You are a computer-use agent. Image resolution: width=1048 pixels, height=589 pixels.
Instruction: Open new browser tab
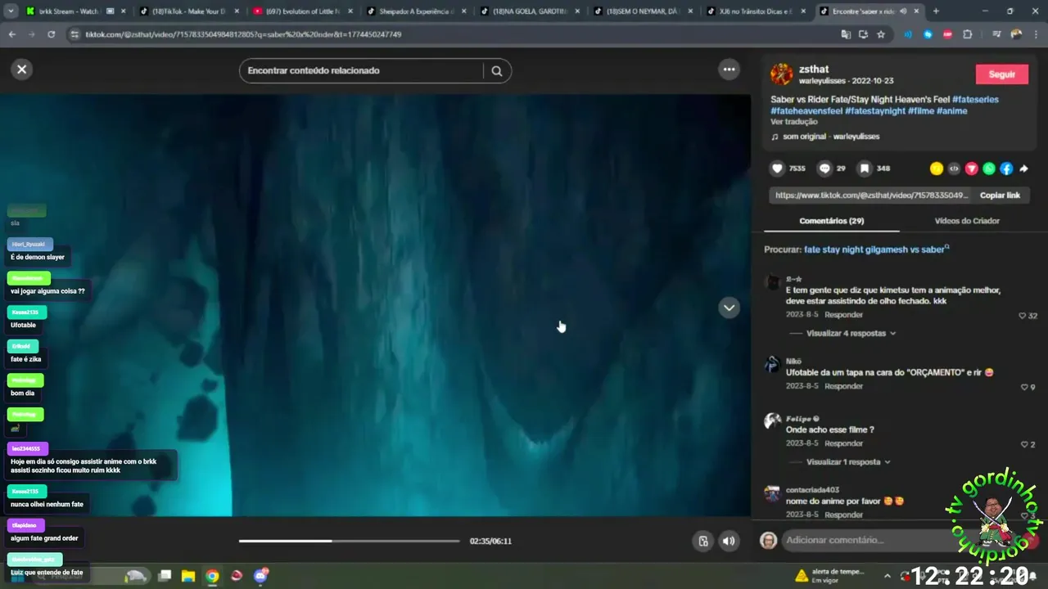click(936, 11)
